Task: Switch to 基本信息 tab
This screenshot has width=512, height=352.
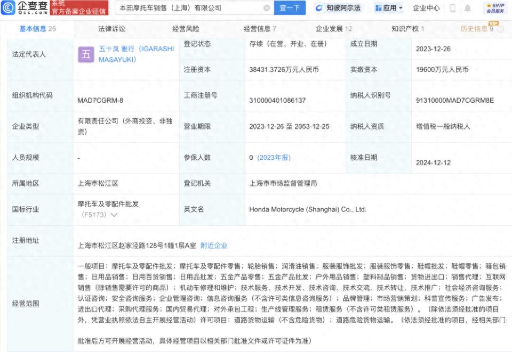Action: [x=37, y=29]
